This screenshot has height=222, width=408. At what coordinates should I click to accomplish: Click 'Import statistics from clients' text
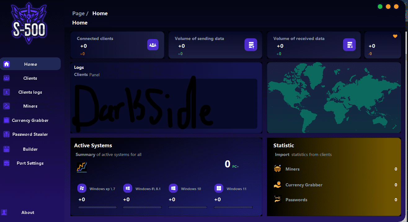point(303,154)
